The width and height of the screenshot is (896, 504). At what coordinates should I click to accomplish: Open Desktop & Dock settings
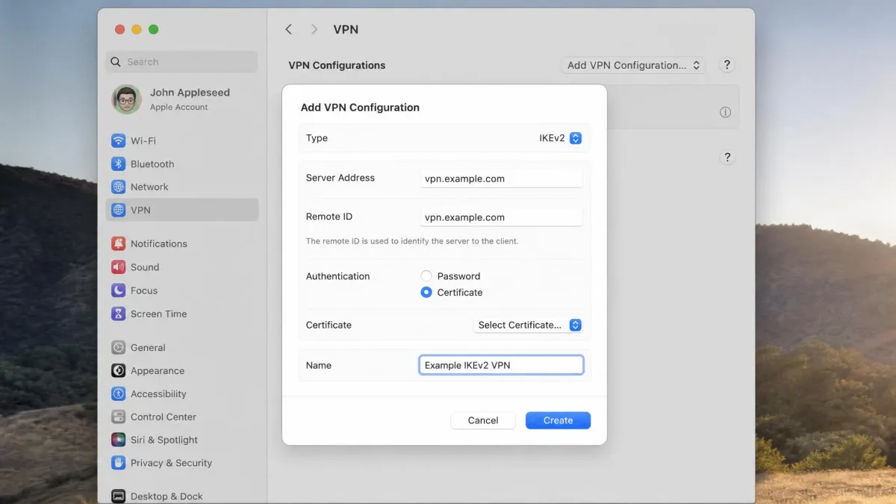click(182, 496)
